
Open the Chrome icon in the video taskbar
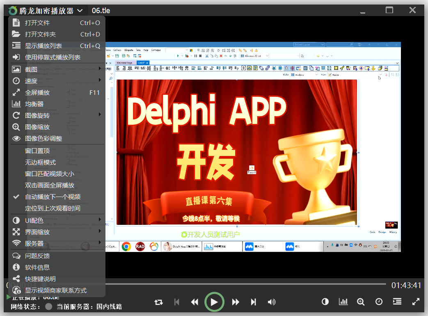coord(126,247)
